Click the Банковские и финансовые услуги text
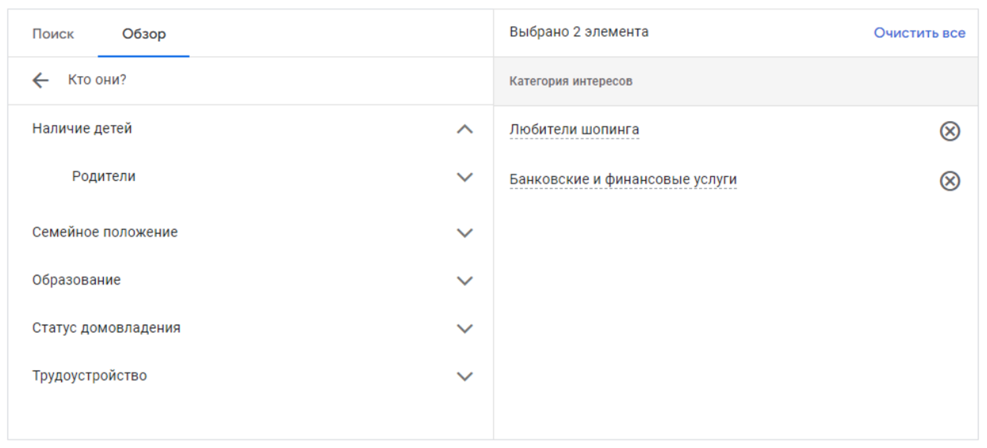This screenshot has height=448, width=987. [623, 180]
